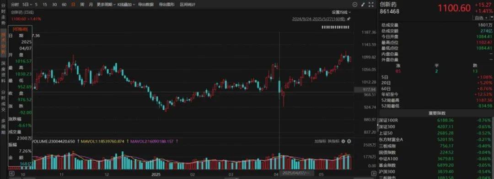
Task: Open volume indicator settings gear
Action: (x=344, y=141)
